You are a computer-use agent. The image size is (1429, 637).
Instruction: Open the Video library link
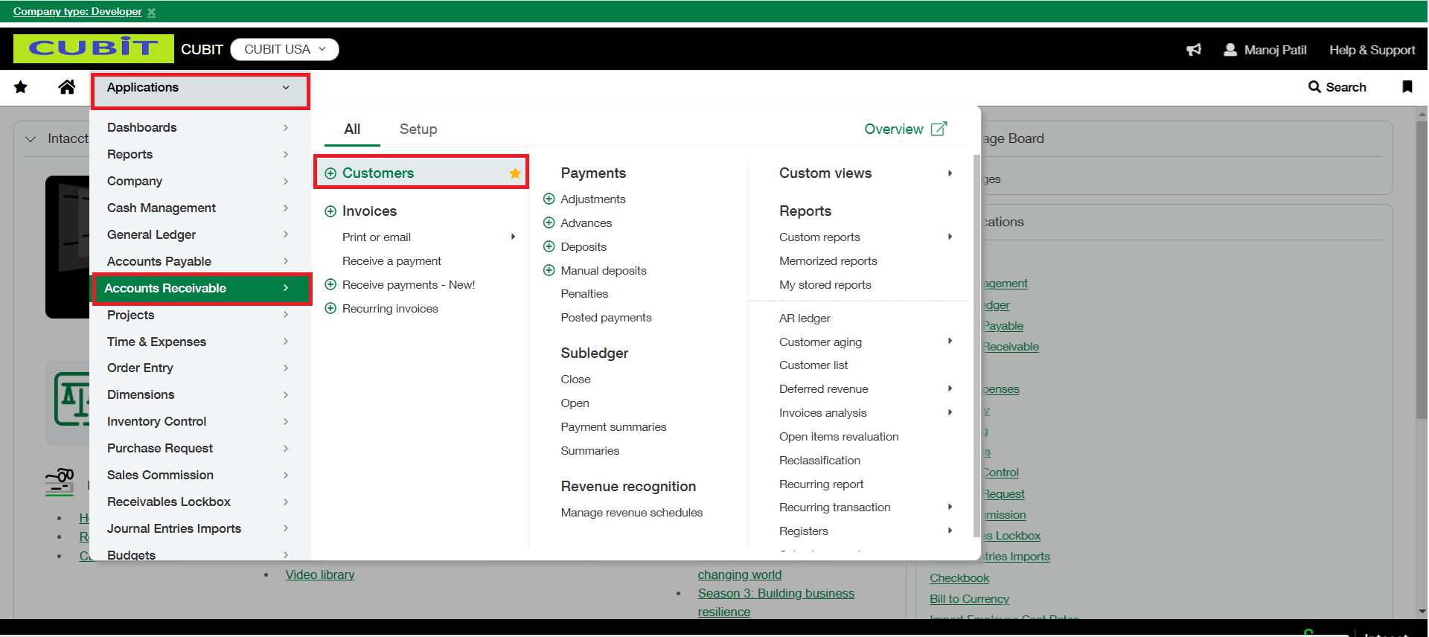tap(320, 574)
